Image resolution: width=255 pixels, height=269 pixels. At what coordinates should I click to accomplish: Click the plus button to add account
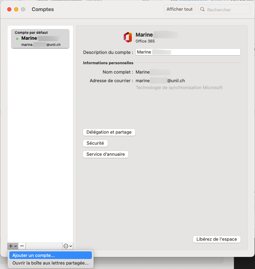[x=11, y=246]
